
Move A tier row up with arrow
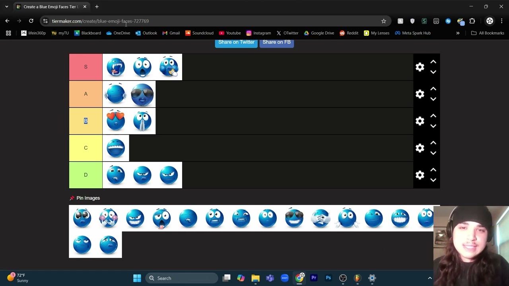pos(433,89)
